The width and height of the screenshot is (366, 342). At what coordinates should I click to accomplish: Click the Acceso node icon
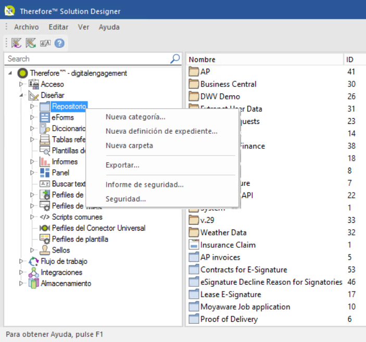(x=34, y=84)
